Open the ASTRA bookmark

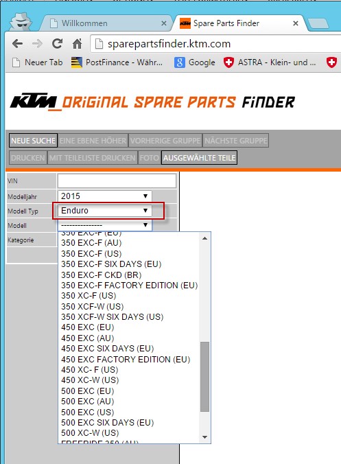[270, 62]
